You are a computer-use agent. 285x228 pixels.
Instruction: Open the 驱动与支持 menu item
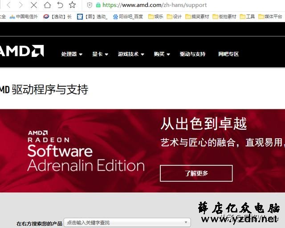tap(192, 54)
